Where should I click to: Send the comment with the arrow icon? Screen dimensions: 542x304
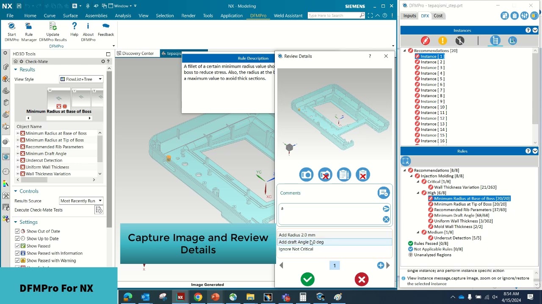click(386, 209)
